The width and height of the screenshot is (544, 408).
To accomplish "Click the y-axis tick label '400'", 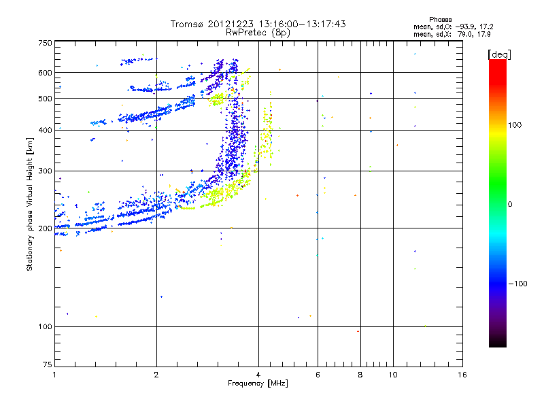I will pyautogui.click(x=45, y=130).
